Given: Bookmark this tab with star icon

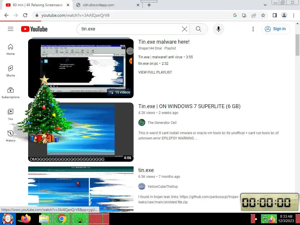Looking at the screenshot, I should [x=263, y=15].
